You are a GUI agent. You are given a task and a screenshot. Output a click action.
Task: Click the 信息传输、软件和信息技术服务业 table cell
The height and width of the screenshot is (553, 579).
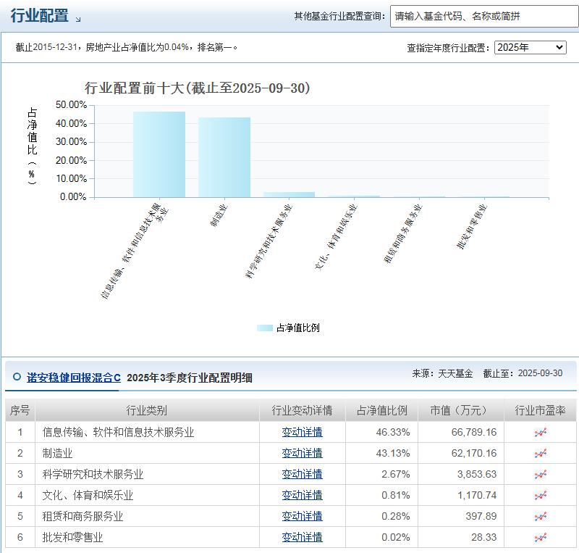click(x=147, y=432)
